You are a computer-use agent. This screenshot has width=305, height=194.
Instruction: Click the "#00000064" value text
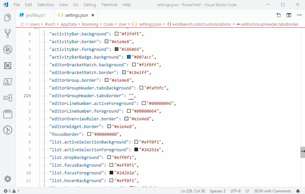(x=145, y=111)
